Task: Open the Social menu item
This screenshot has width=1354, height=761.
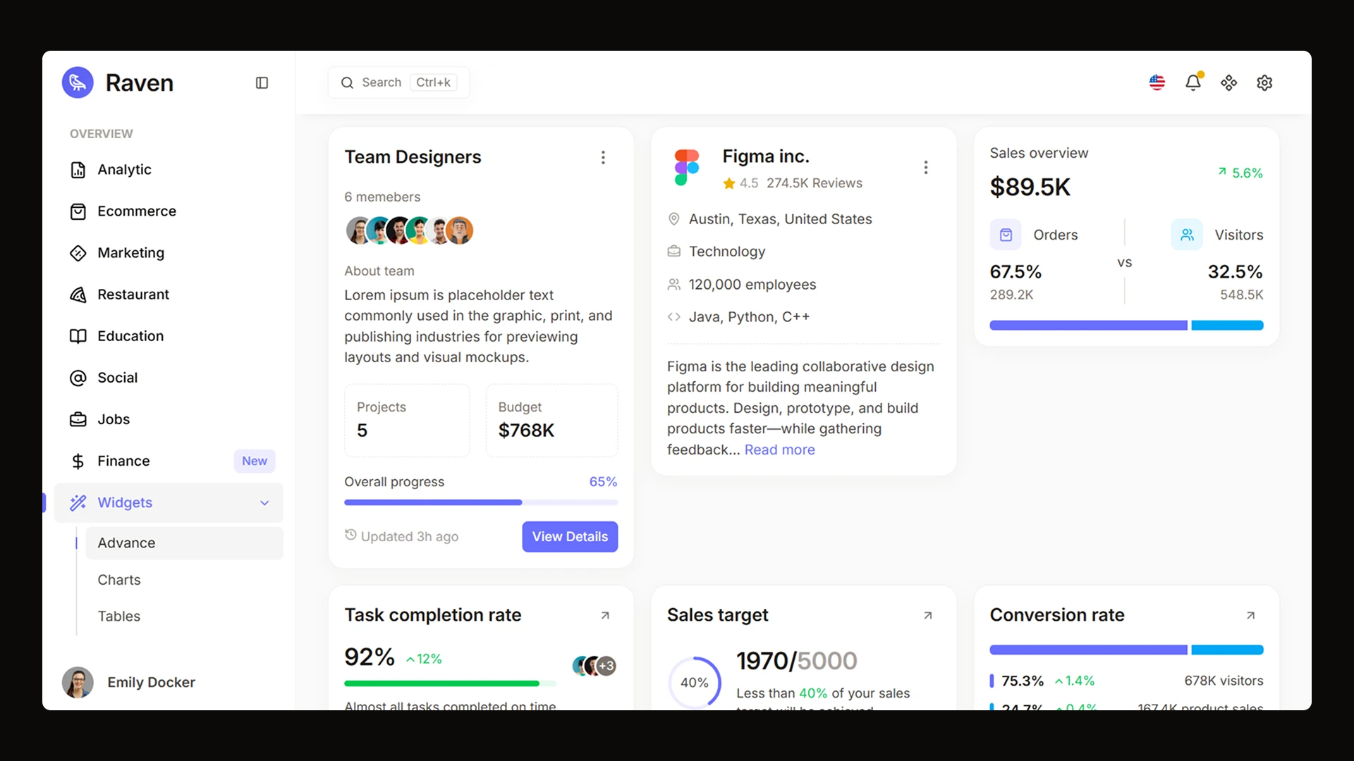Action: tap(169, 378)
